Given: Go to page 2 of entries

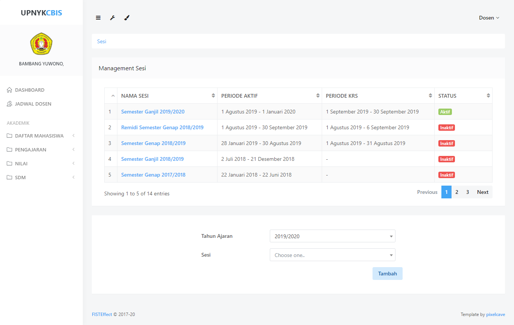Looking at the screenshot, I should [x=457, y=192].
